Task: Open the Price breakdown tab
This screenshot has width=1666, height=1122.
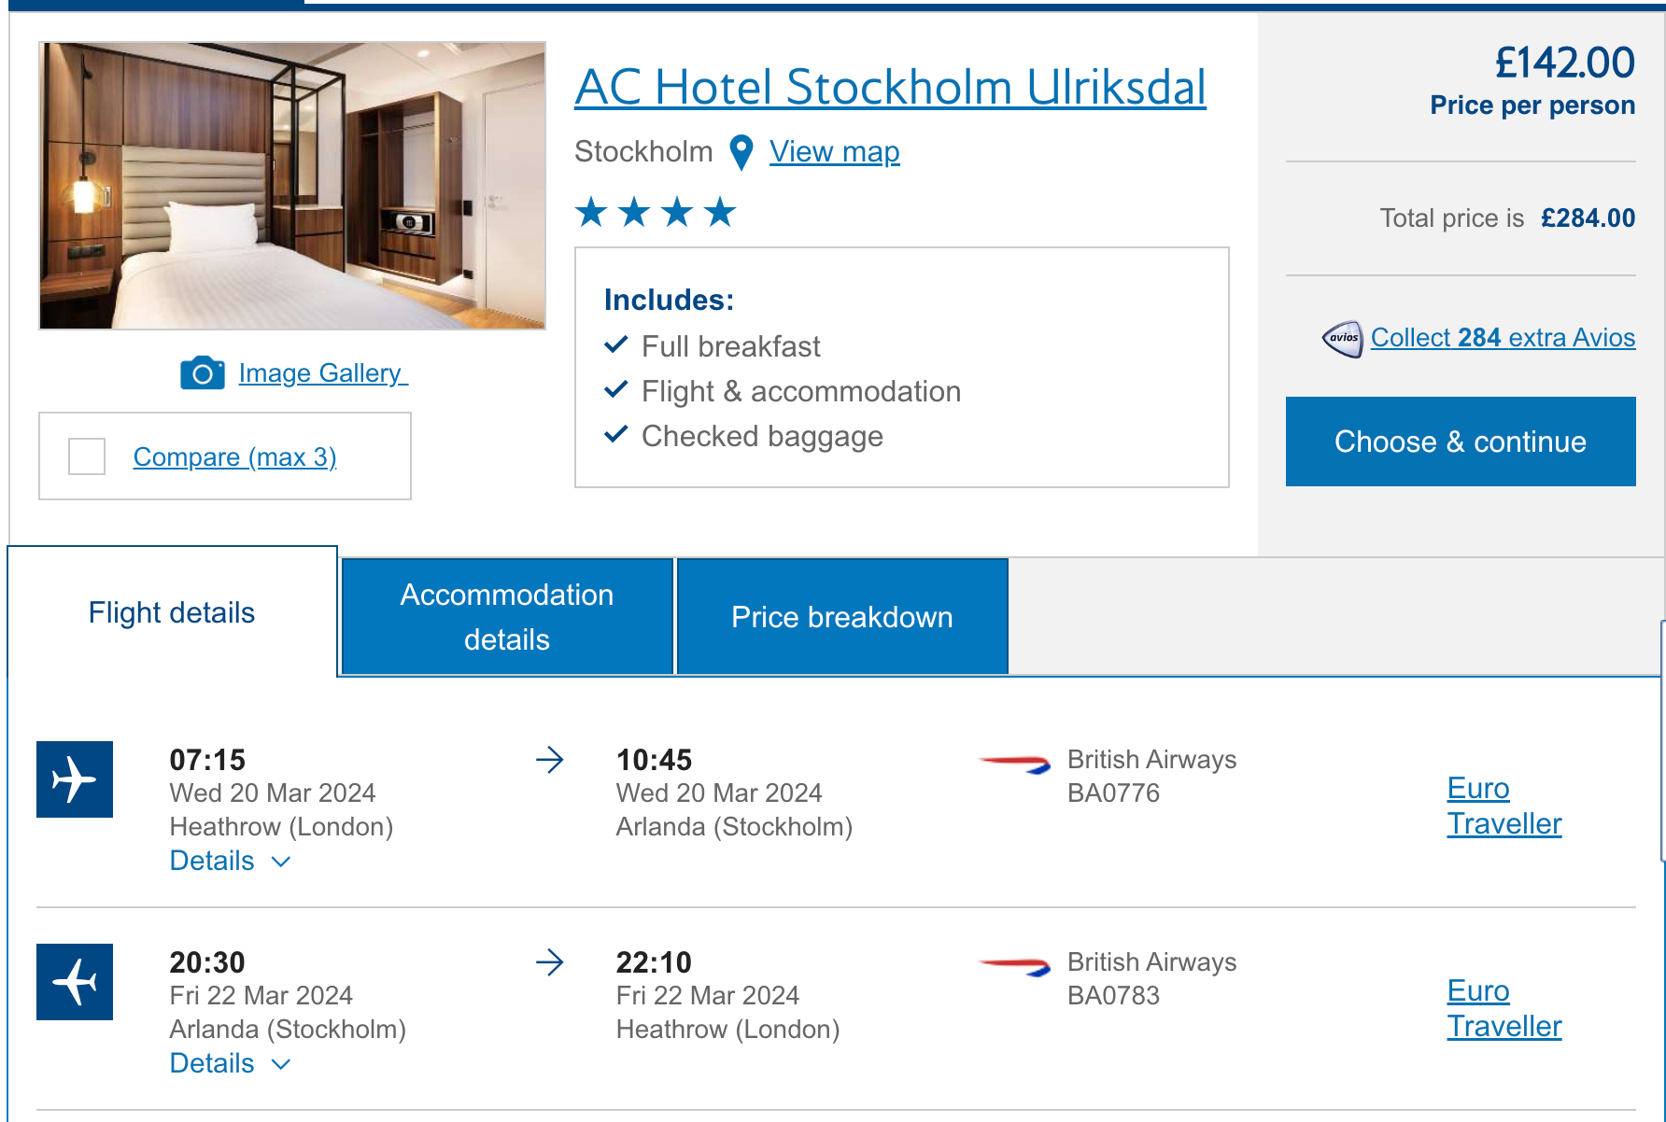Action: tap(841, 617)
